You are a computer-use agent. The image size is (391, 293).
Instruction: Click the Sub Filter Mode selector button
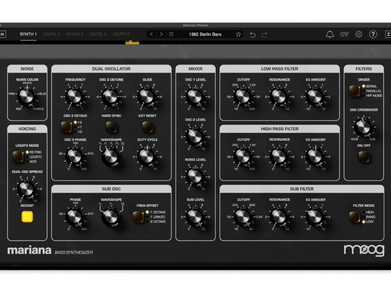click(x=354, y=217)
